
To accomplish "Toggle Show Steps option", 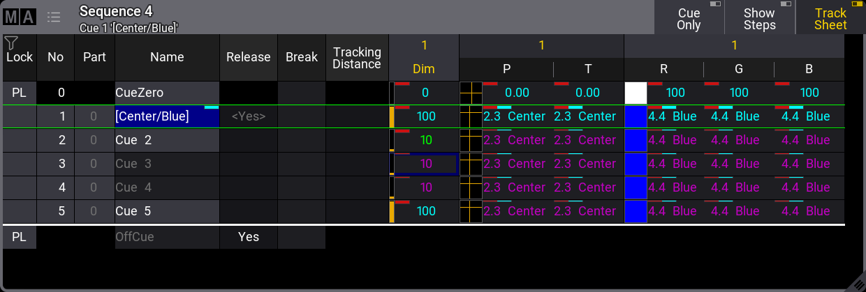I will pyautogui.click(x=759, y=18).
